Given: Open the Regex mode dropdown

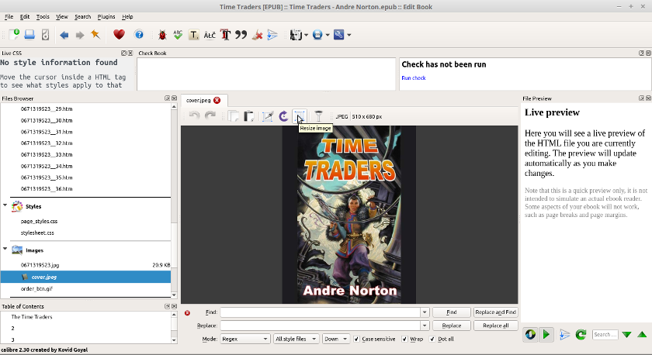Looking at the screenshot, I should coord(244,339).
